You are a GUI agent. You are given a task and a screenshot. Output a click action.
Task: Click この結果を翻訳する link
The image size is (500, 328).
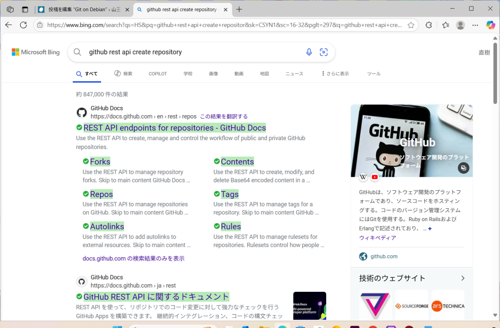click(x=224, y=116)
